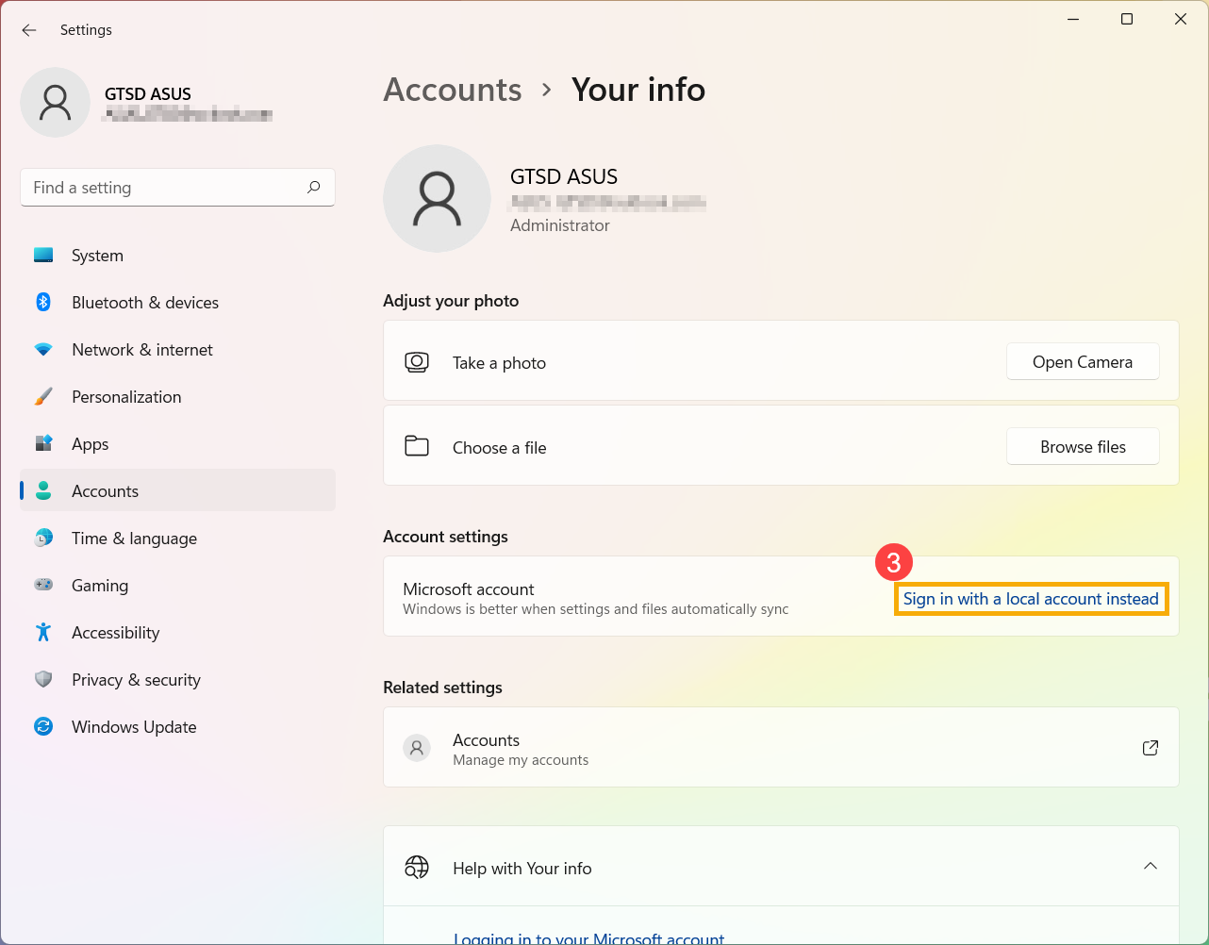Click the Find a setting search box
The width and height of the screenshot is (1209, 945).
(x=165, y=188)
